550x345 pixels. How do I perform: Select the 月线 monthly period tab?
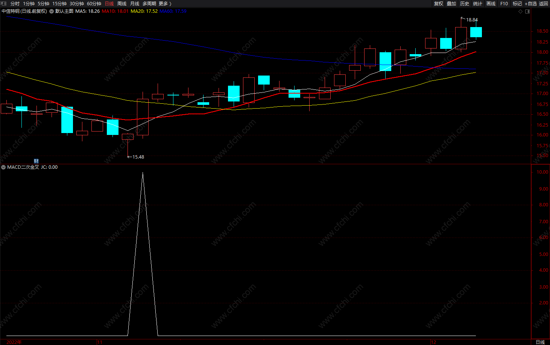(x=134, y=3)
